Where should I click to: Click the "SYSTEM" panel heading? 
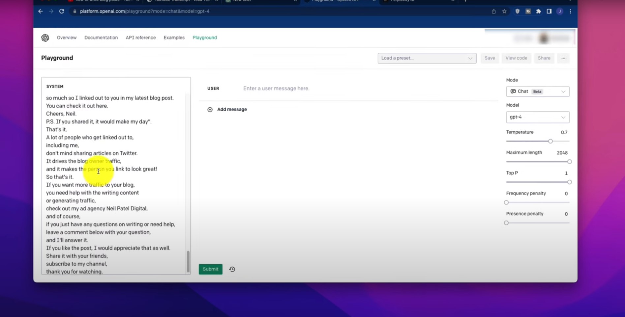pyautogui.click(x=55, y=86)
